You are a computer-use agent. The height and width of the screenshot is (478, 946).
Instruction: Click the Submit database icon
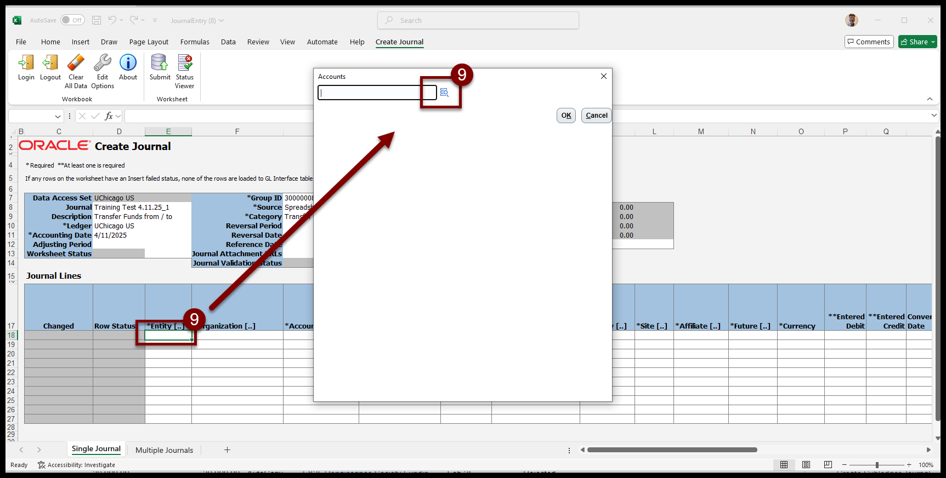point(160,63)
